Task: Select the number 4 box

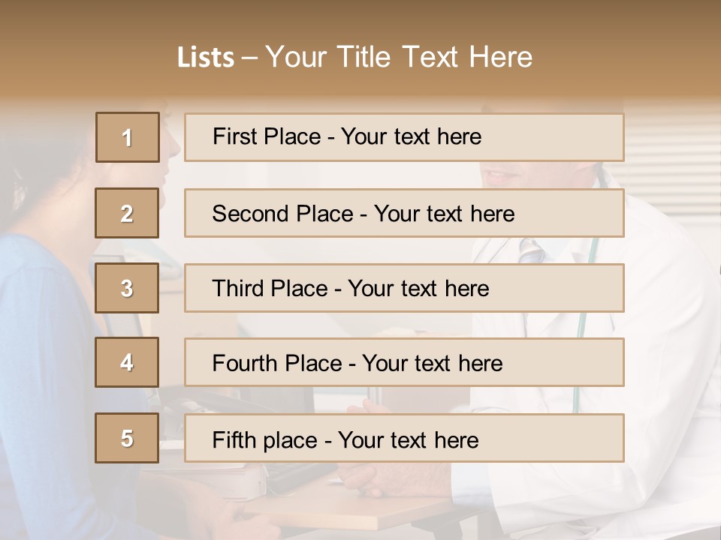Action: coord(128,362)
